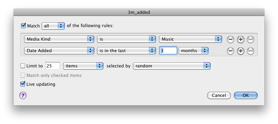Screen dimensions: 278x124
Task: Open the Music value dropdown
Action: [191, 39]
